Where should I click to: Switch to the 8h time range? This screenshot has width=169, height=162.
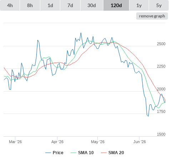pos(30,5)
